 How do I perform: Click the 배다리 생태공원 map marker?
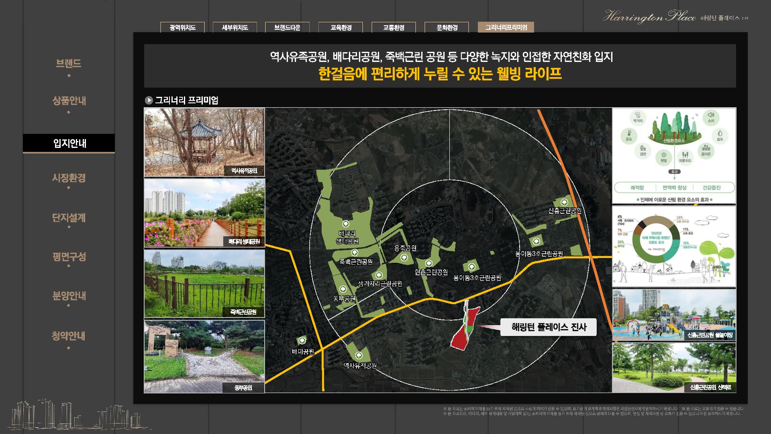point(345,224)
